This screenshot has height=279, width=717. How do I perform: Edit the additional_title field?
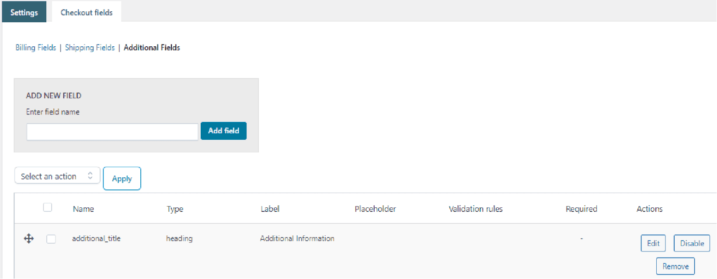[653, 243]
